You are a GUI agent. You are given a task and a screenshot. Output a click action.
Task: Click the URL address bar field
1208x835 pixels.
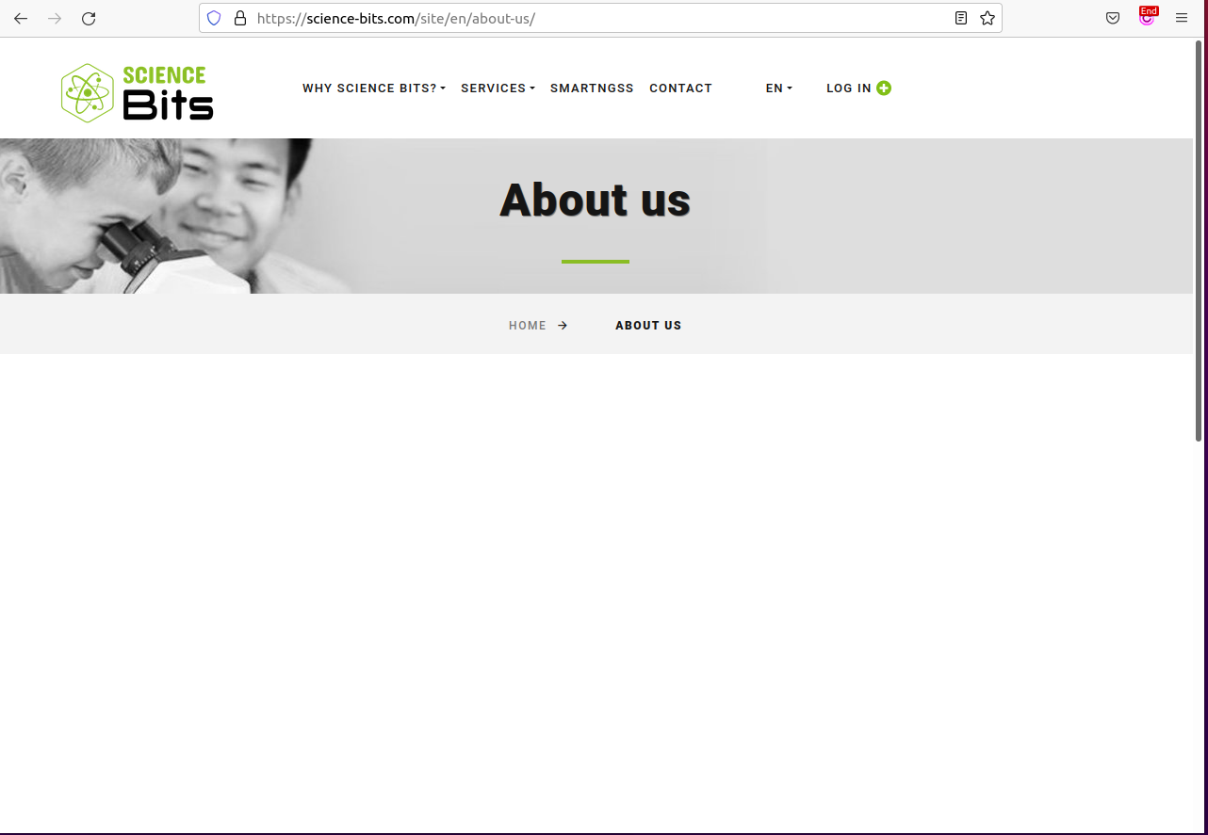click(x=599, y=18)
